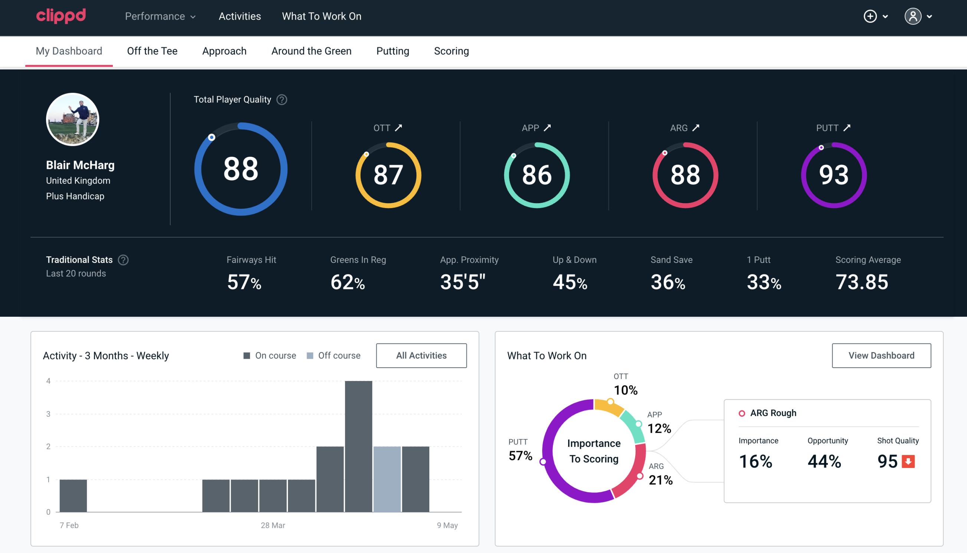Click the Traditional Stats help icon
The image size is (967, 553).
click(124, 259)
